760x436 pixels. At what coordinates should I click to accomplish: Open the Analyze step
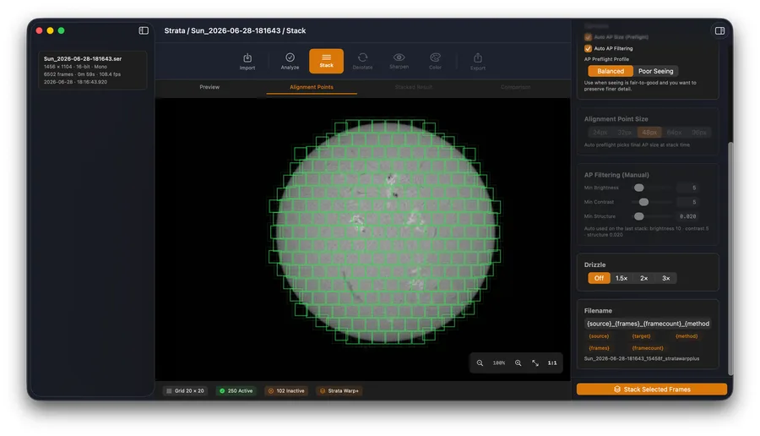pyautogui.click(x=290, y=61)
